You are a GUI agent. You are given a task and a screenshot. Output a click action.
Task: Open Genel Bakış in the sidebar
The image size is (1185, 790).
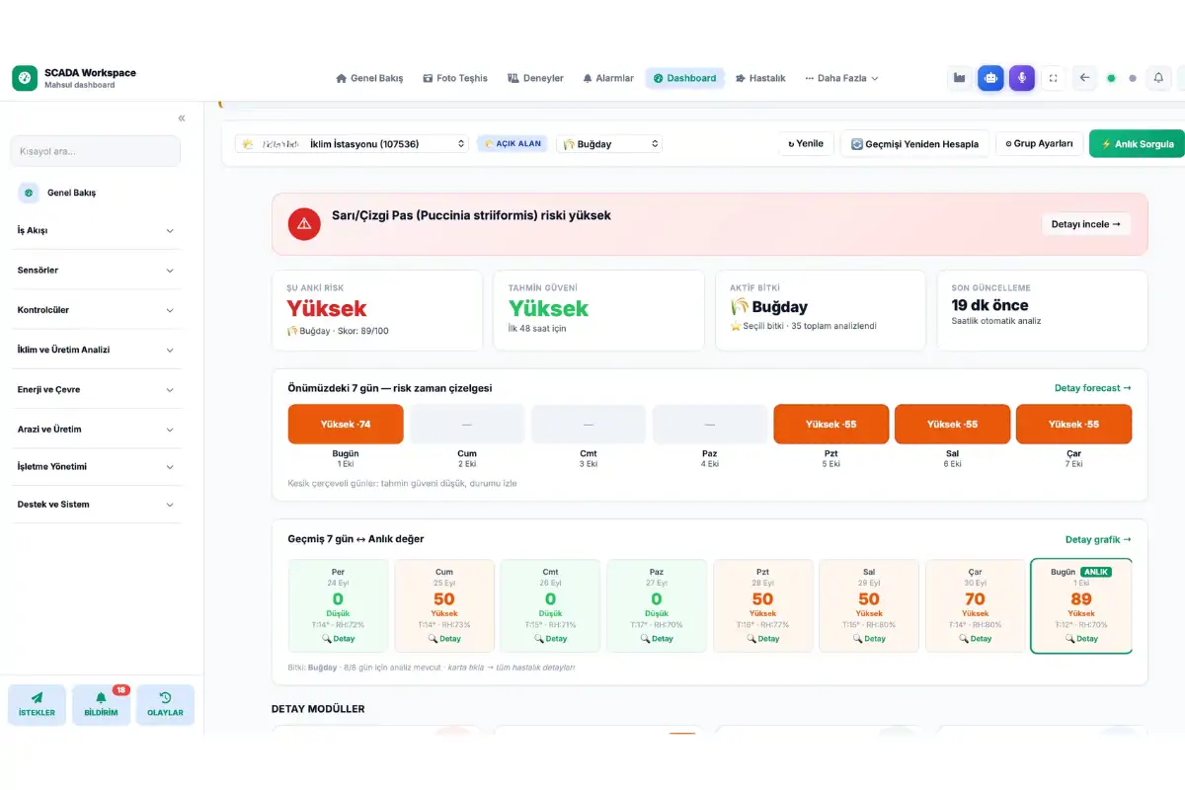95,193
